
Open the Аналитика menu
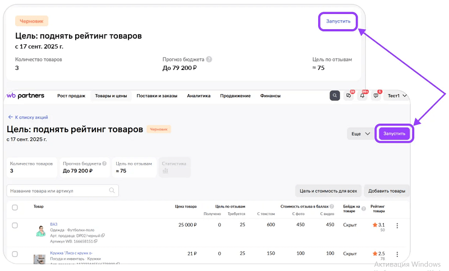(199, 96)
